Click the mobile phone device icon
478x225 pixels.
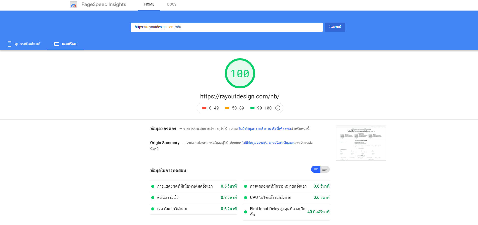click(10, 44)
